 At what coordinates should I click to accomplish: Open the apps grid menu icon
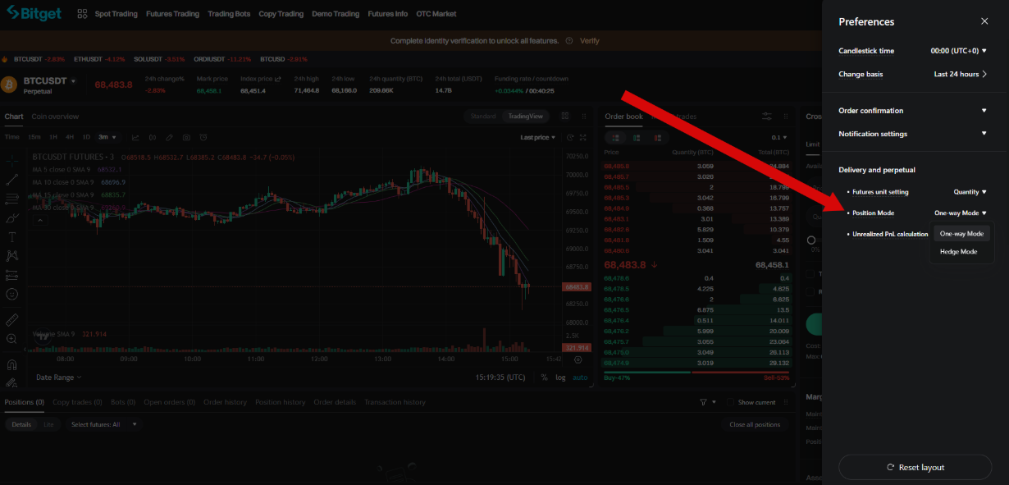(x=82, y=14)
